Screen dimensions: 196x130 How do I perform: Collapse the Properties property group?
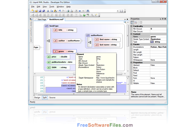[131, 62]
